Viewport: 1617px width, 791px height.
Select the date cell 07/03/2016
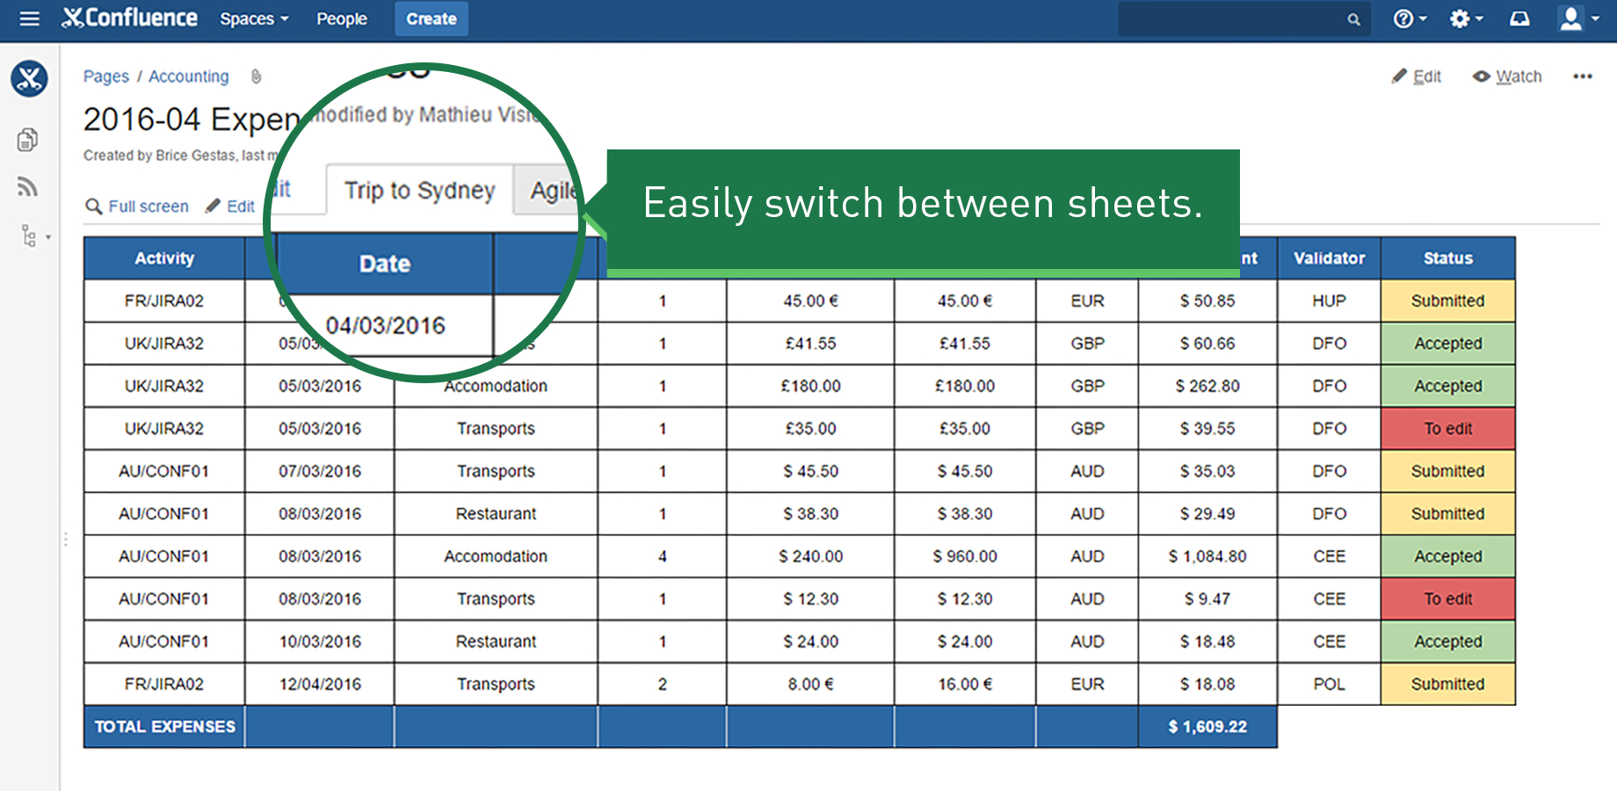[320, 471]
